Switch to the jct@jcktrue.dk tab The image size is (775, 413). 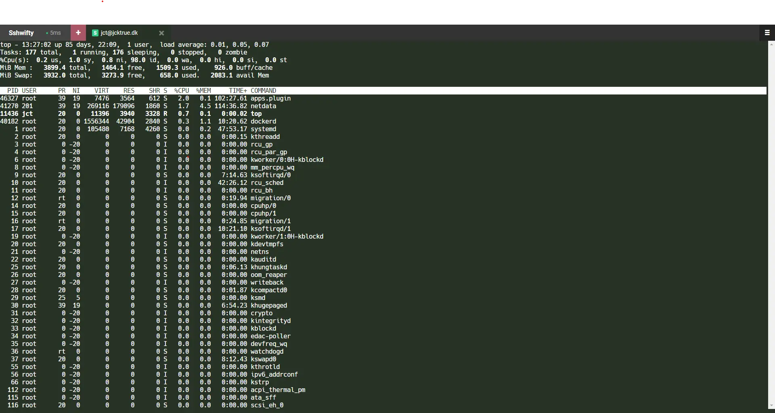click(x=119, y=33)
